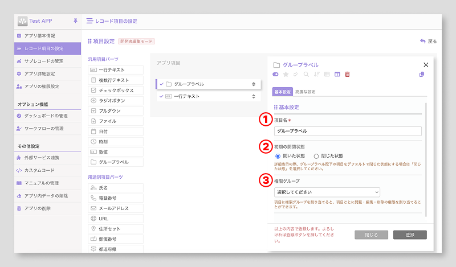Open ワークフローの管理 in the sidebar
456x267 pixels.
(x=48, y=129)
